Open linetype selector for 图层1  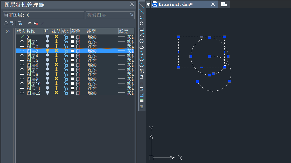92,41
